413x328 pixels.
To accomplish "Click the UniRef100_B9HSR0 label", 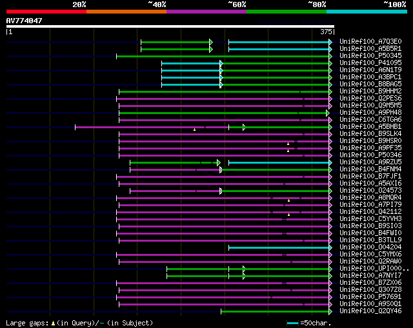I will coord(370,141).
